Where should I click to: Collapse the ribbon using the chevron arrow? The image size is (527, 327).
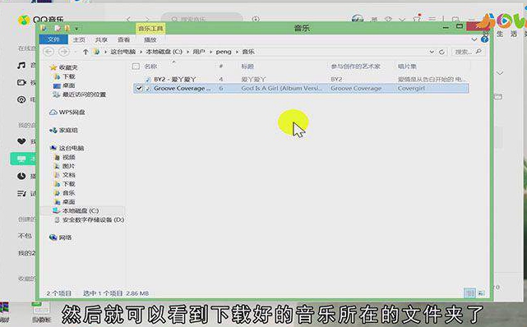474,39
